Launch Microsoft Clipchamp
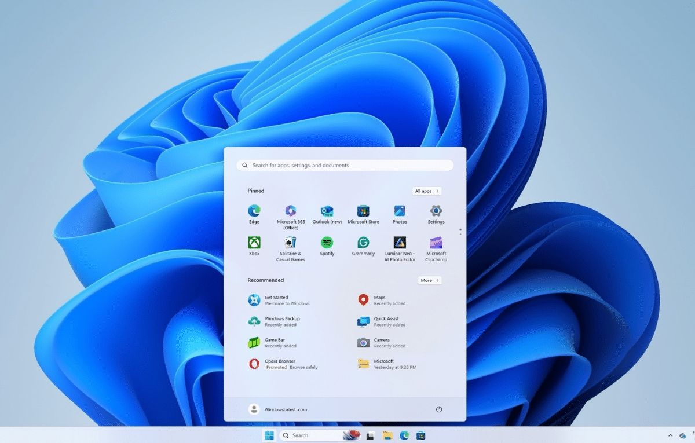 [x=436, y=243]
